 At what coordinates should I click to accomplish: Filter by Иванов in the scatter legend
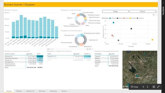click(120, 18)
